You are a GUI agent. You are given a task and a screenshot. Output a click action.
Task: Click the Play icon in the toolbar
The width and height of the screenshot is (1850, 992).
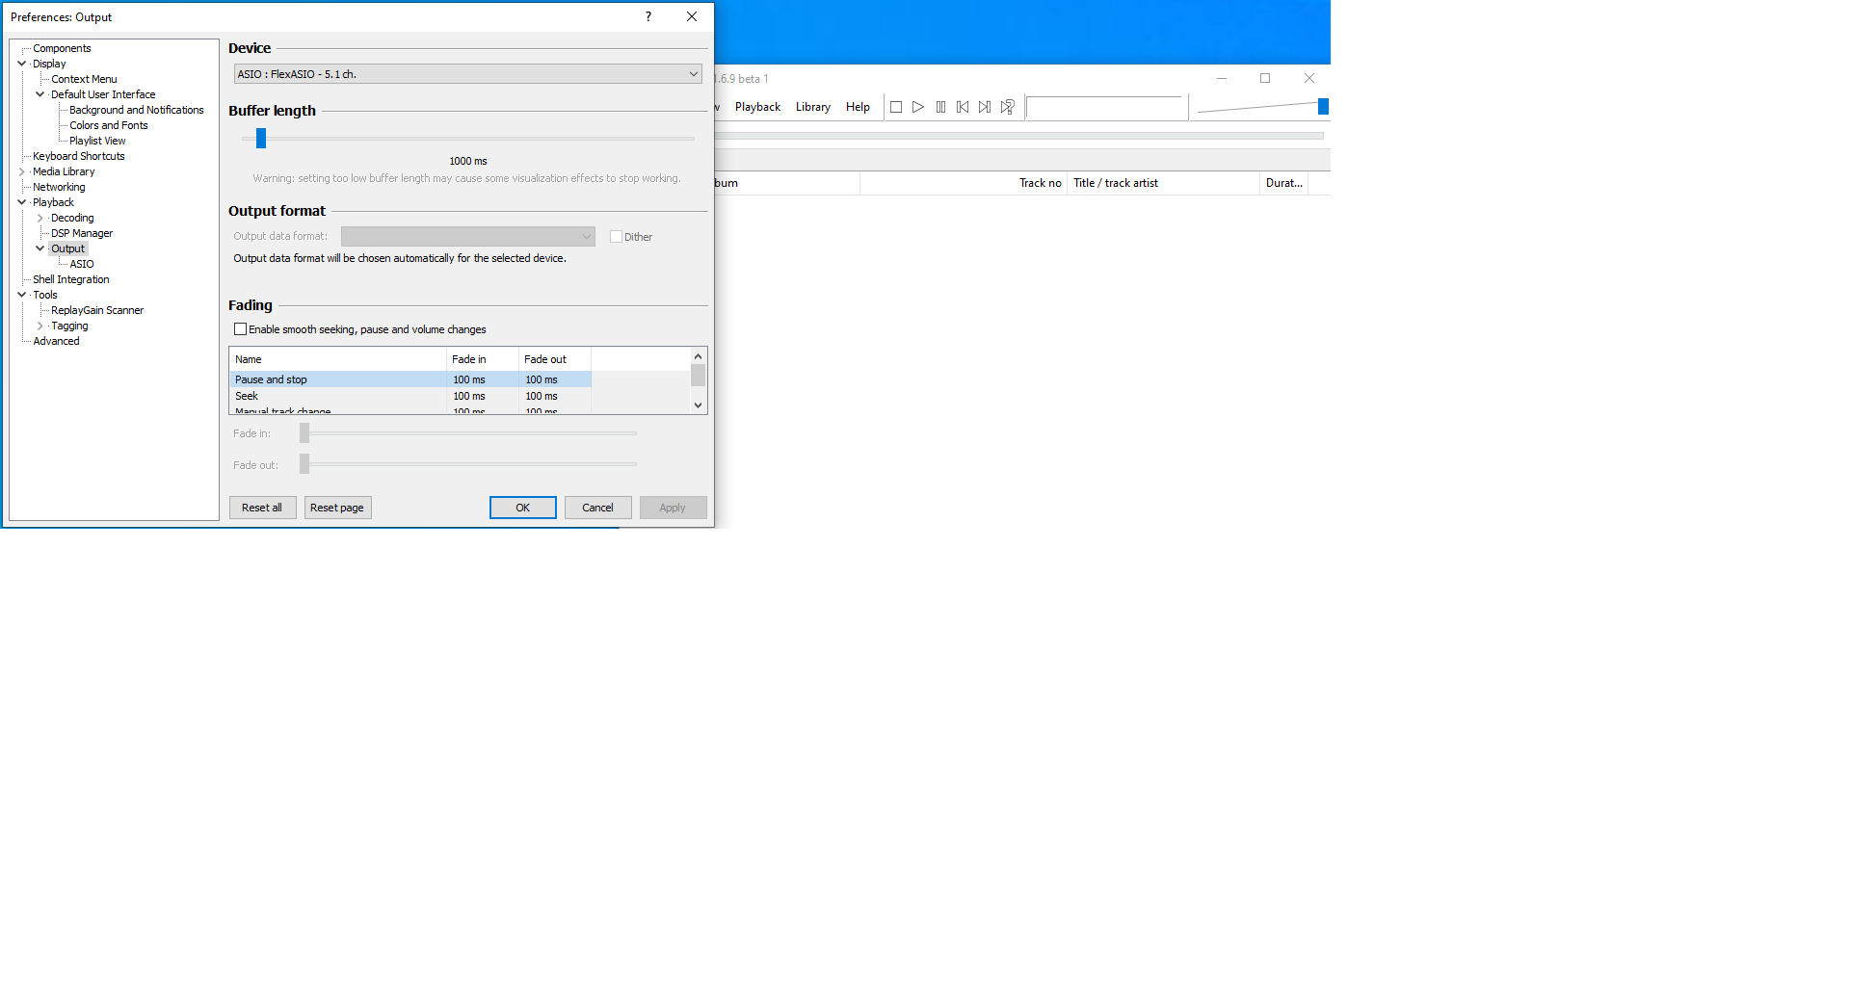917,107
